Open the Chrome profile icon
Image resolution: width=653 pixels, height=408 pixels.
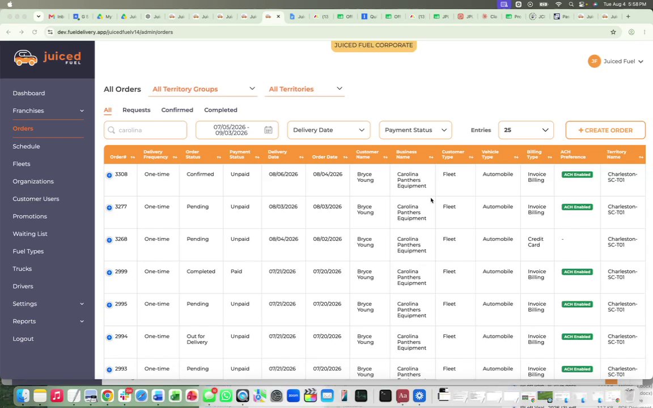pos(631,32)
